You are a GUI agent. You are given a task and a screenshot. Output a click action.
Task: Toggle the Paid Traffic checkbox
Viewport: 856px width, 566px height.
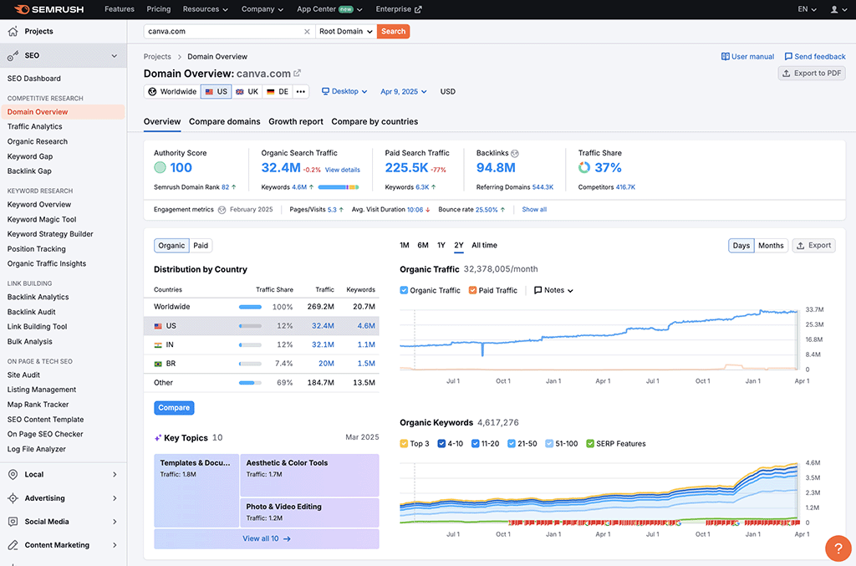tap(473, 290)
